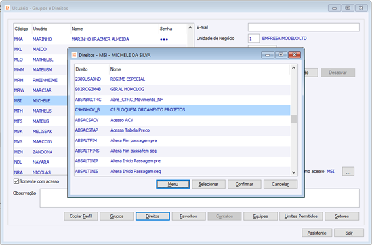Click the Menu button in Direitos dialog
This screenshot has height=245, width=372.
coord(173,184)
